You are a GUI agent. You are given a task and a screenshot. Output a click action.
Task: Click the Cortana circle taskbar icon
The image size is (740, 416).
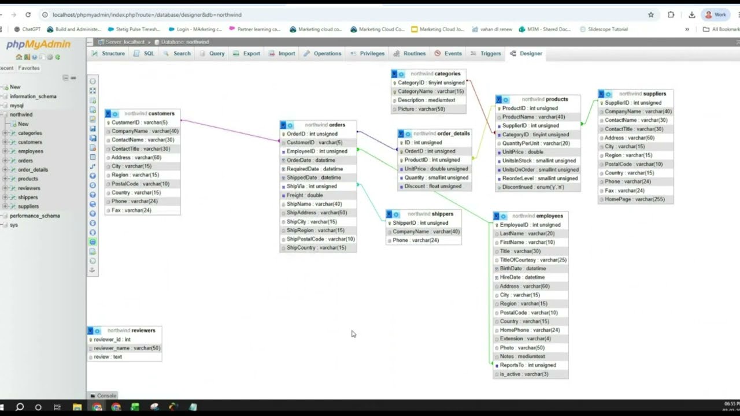tap(38, 407)
